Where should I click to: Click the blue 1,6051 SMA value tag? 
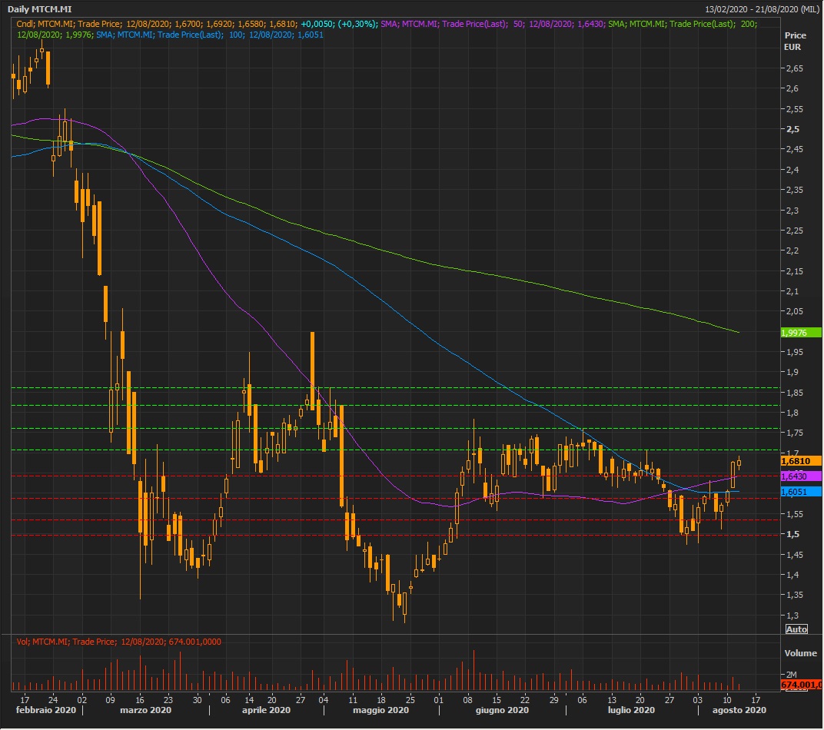point(800,492)
